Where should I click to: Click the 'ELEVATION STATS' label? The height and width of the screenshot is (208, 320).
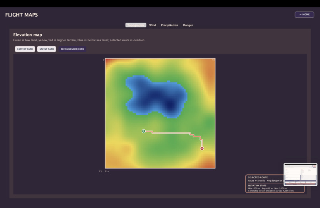(257, 185)
